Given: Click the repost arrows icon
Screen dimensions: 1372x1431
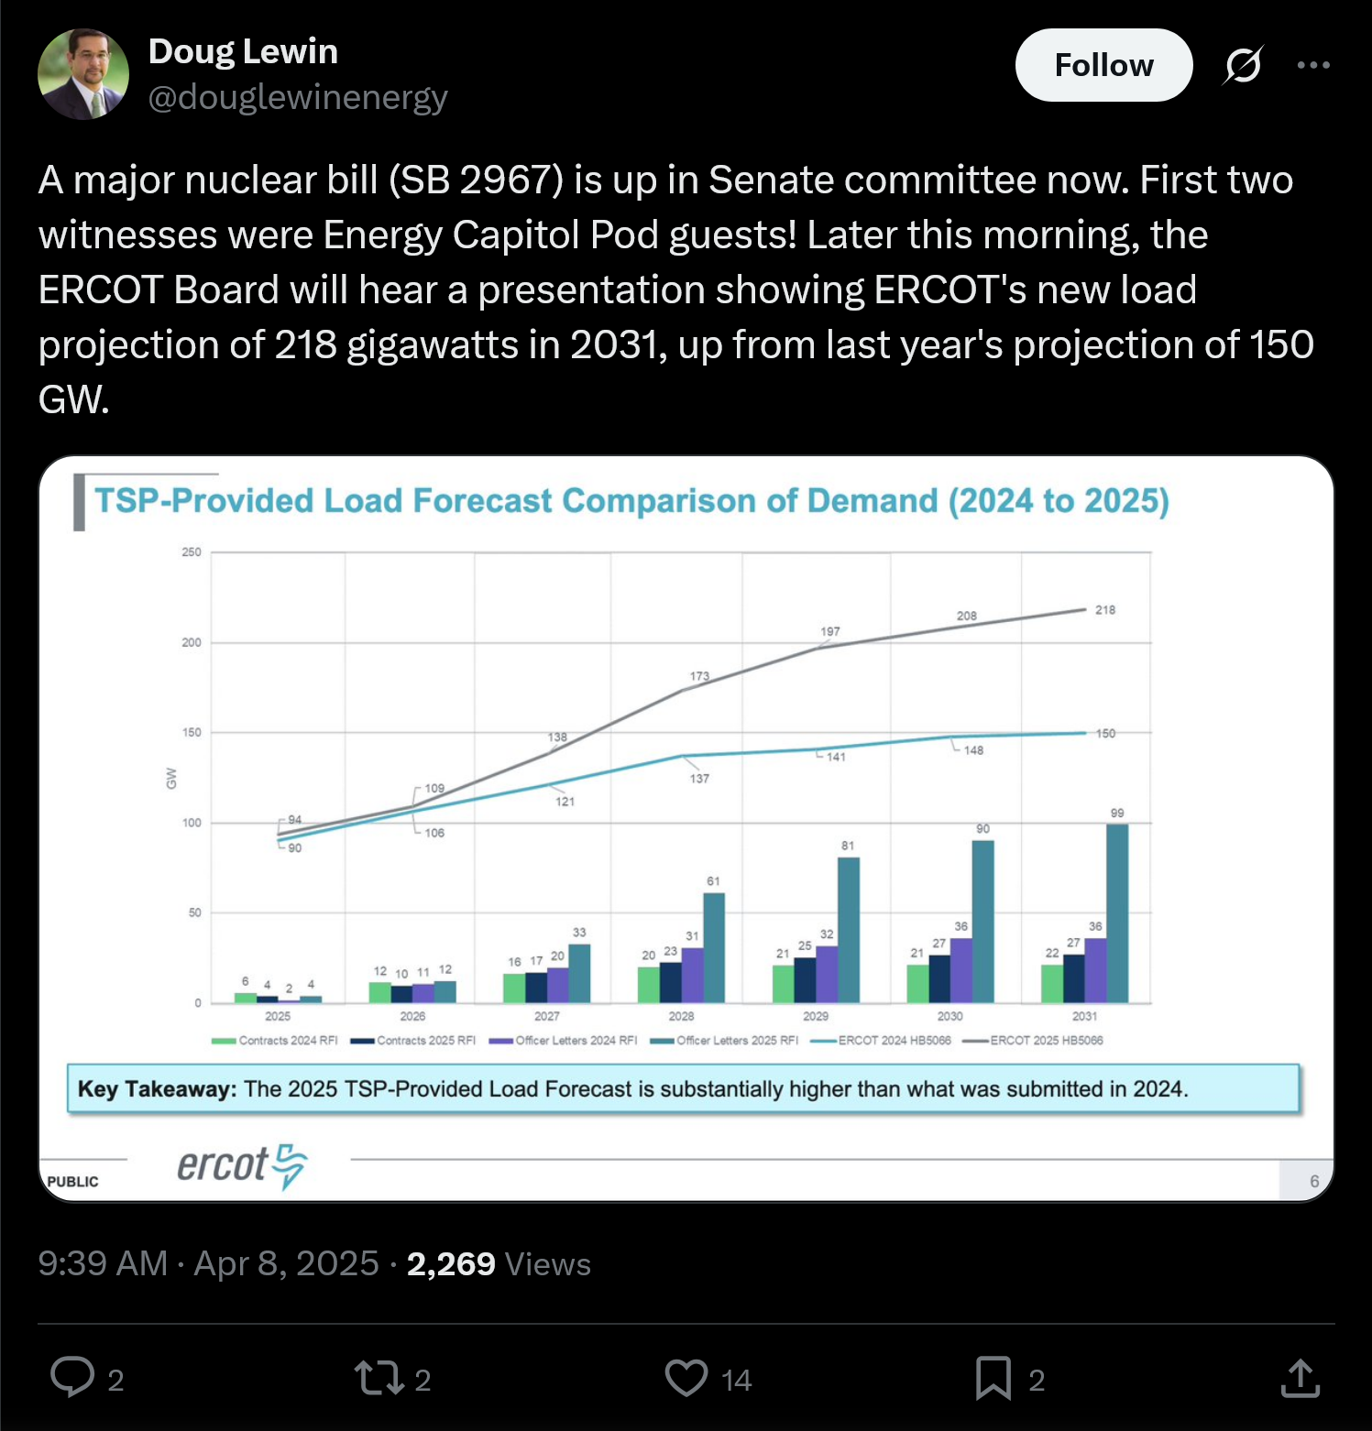Looking at the screenshot, I should coord(379,1378).
